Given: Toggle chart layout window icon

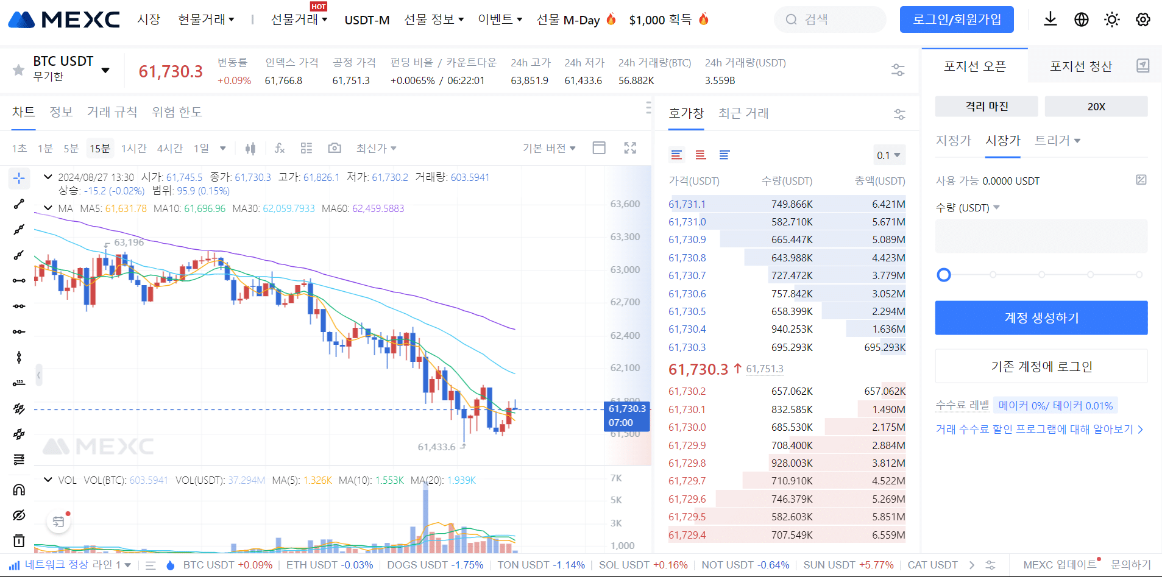Looking at the screenshot, I should (599, 148).
